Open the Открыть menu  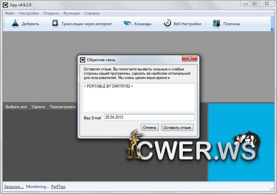click(x=51, y=13)
